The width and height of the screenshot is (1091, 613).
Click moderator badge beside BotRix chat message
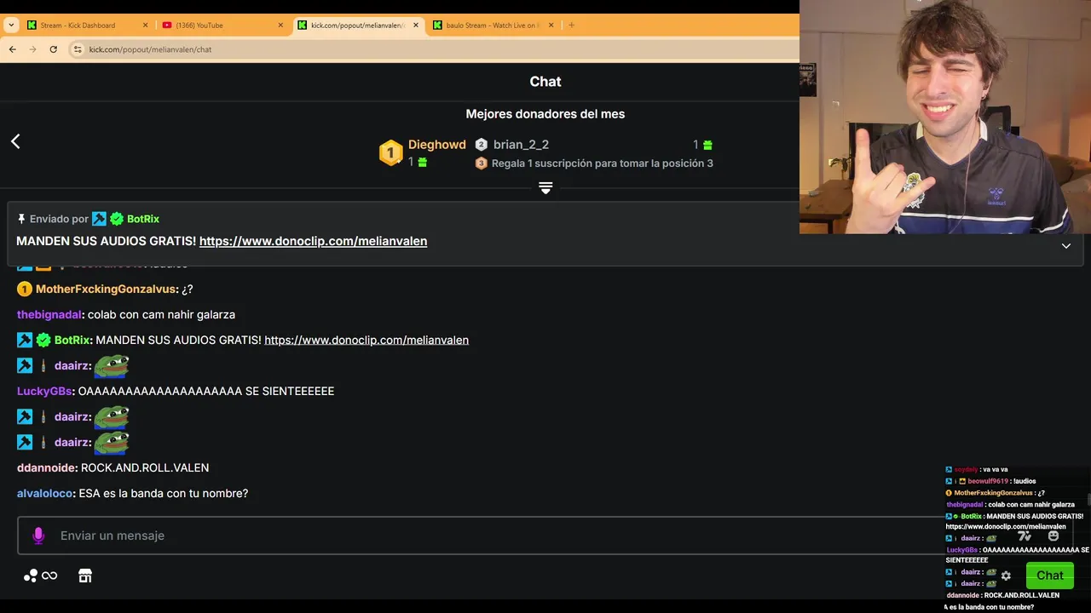(x=25, y=340)
